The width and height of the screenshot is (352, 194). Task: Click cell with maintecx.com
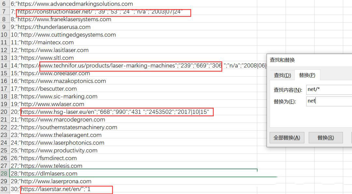(134, 42)
